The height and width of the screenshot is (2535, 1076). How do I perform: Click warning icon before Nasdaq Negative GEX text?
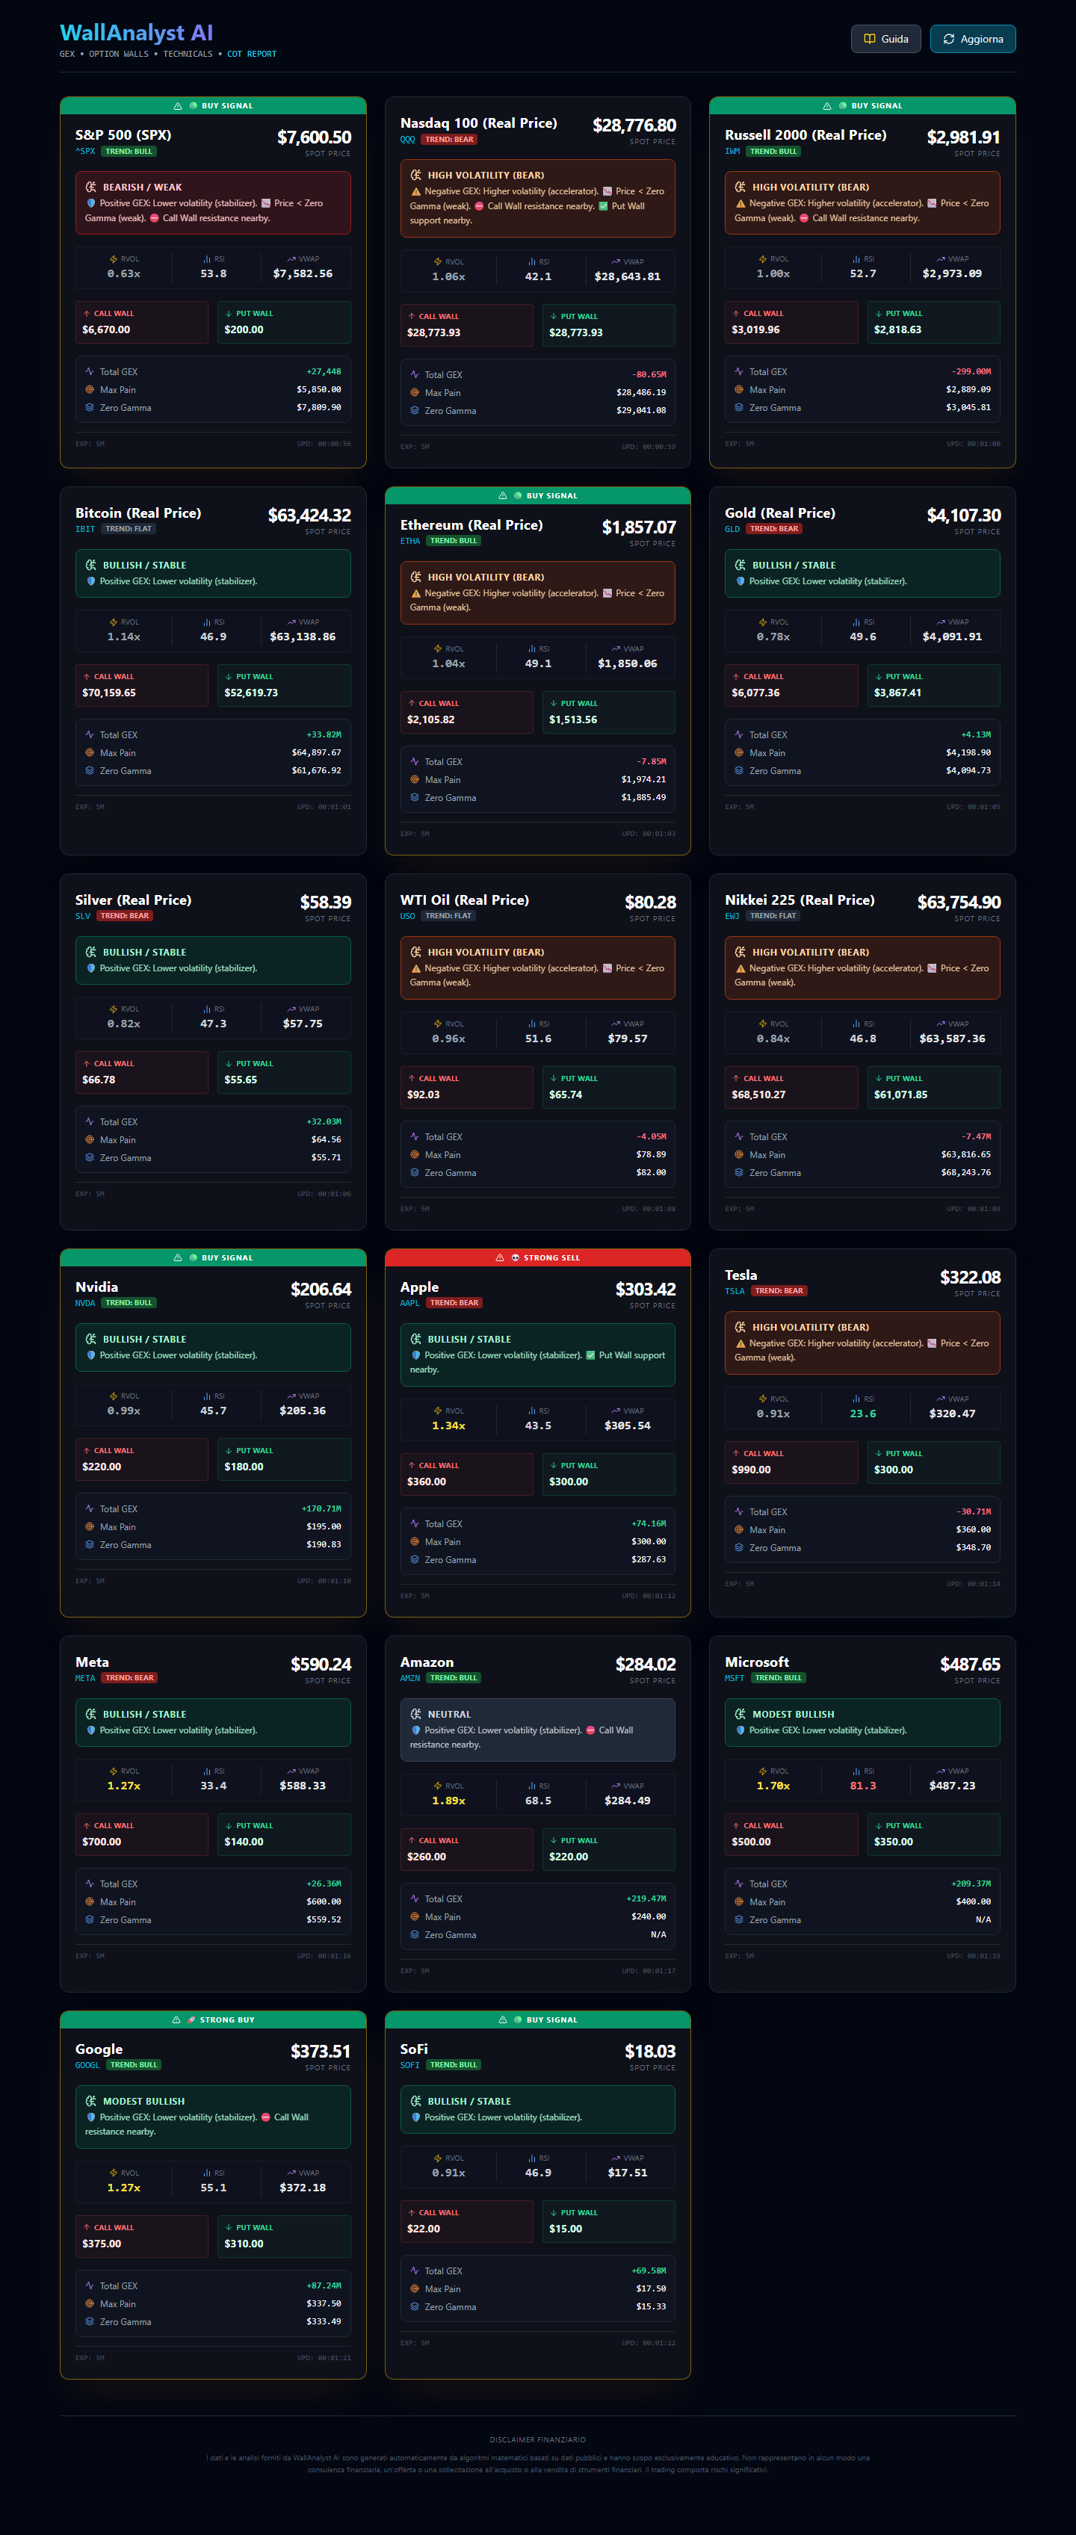(415, 192)
